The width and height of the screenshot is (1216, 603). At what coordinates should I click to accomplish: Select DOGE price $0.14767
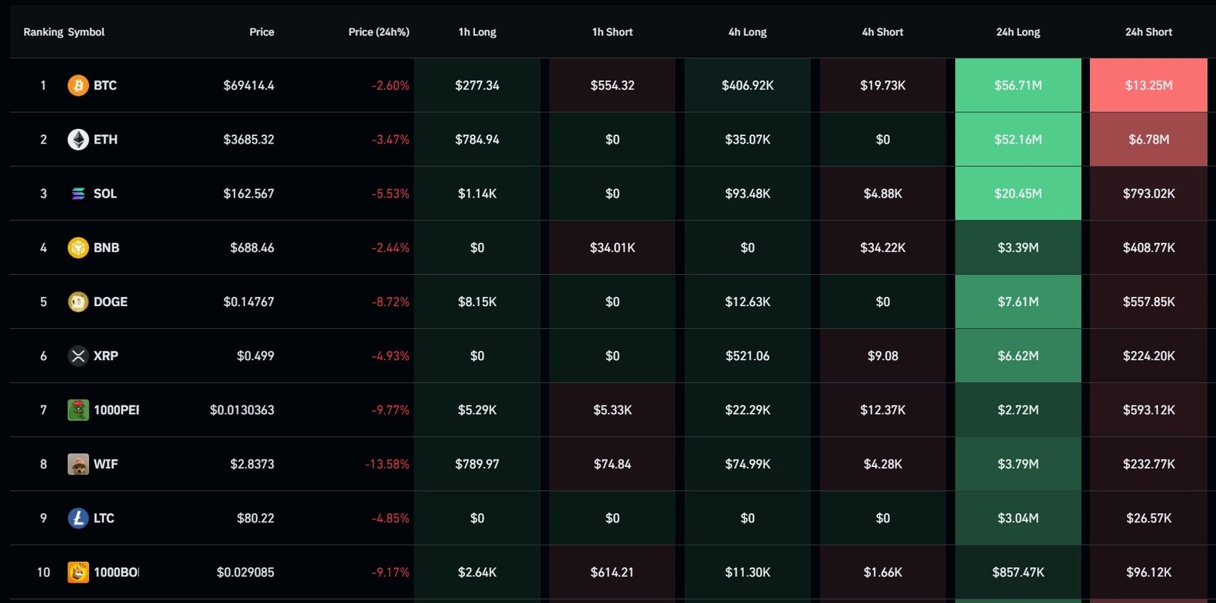pyautogui.click(x=249, y=301)
